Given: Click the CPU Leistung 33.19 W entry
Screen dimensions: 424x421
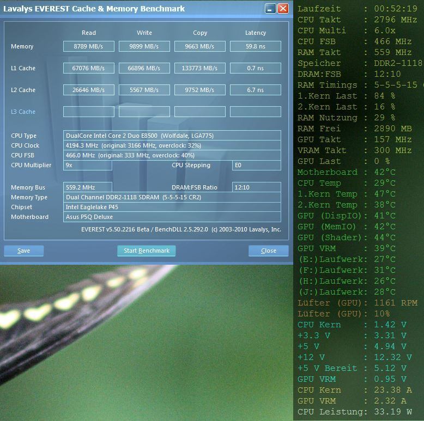Looking at the screenshot, I should [x=355, y=412].
